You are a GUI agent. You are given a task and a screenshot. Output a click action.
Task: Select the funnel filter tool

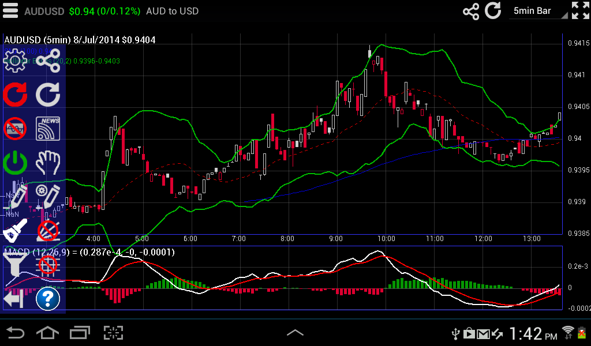tap(14, 265)
